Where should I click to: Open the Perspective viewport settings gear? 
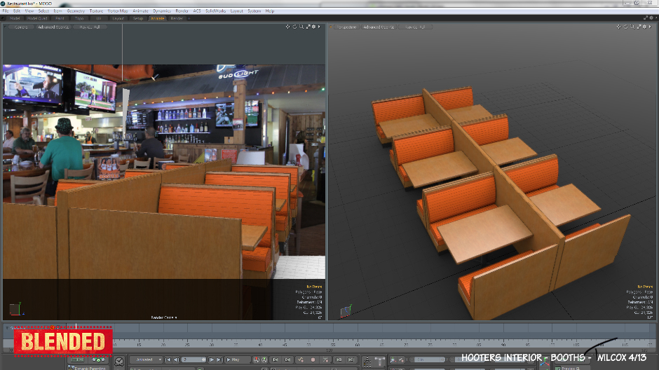point(646,27)
